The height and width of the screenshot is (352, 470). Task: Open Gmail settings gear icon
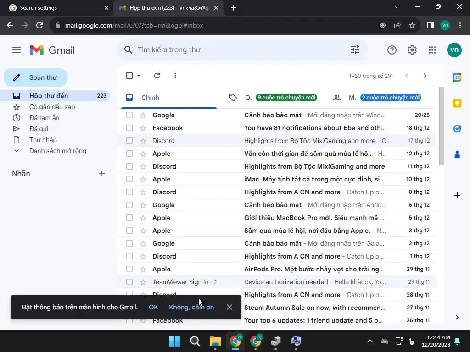pos(412,50)
